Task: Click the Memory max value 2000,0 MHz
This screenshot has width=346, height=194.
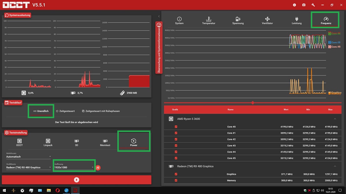Action: pos(331,180)
